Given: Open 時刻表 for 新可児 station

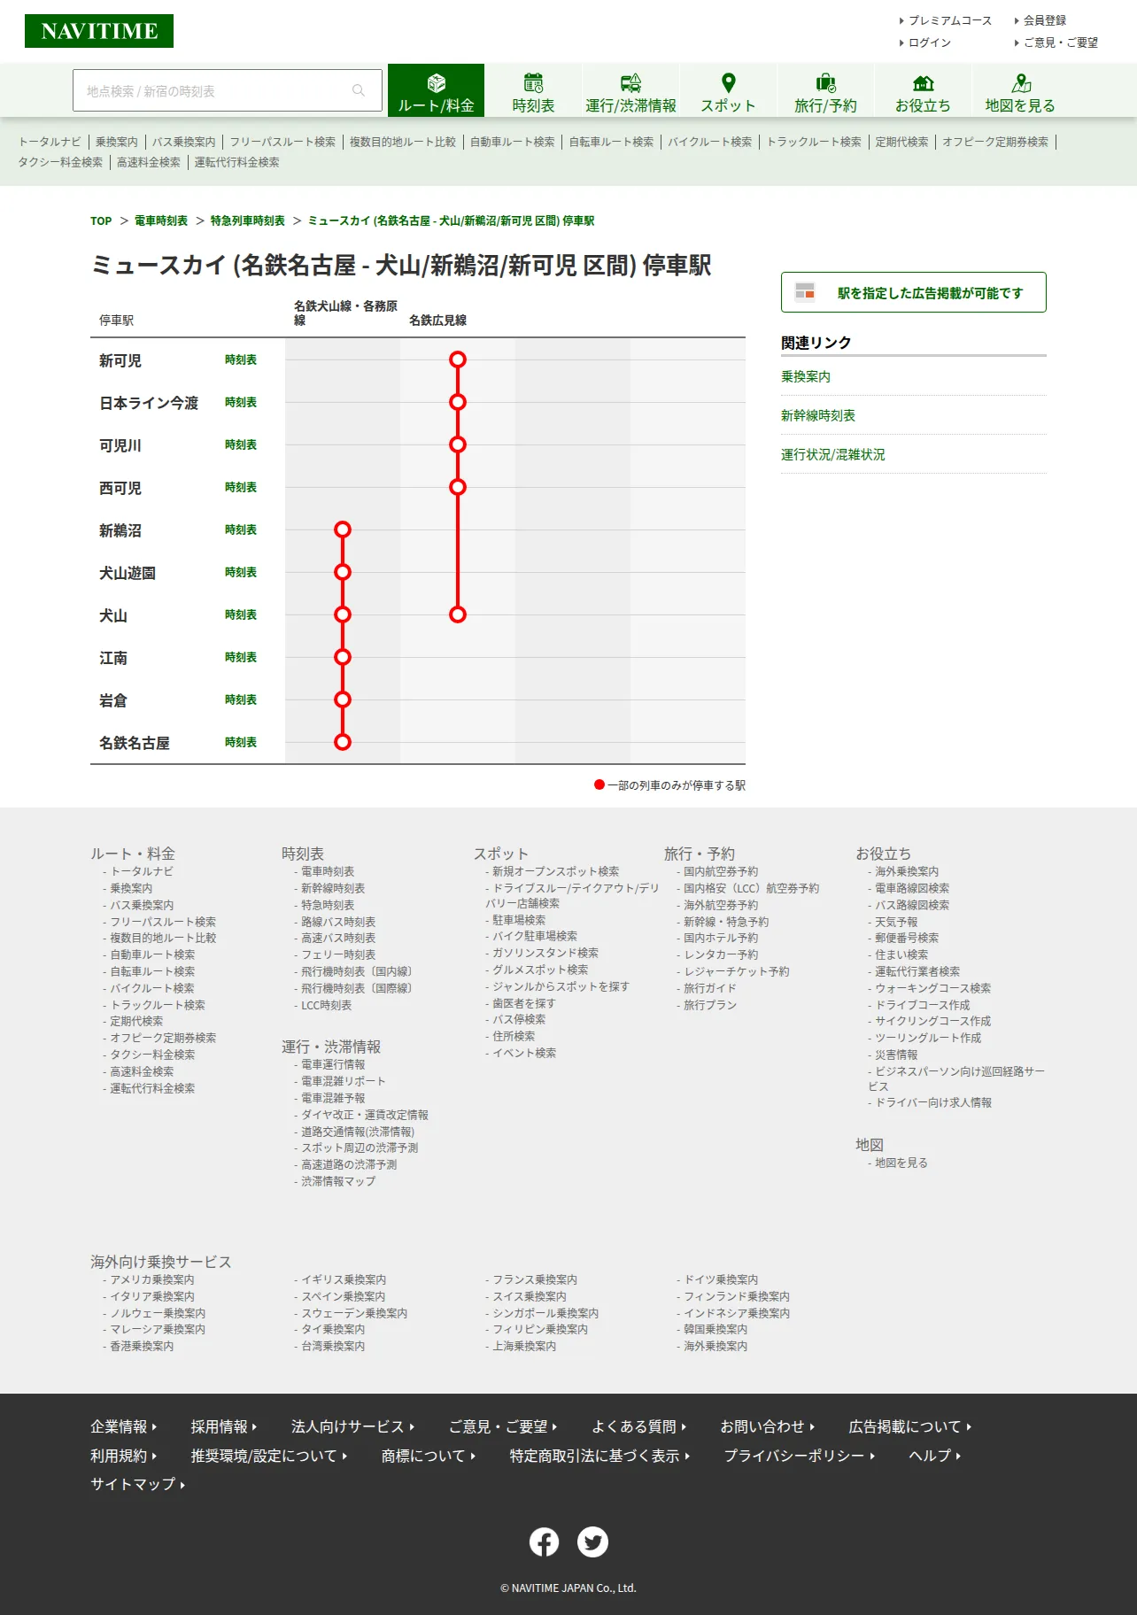Looking at the screenshot, I should (241, 359).
